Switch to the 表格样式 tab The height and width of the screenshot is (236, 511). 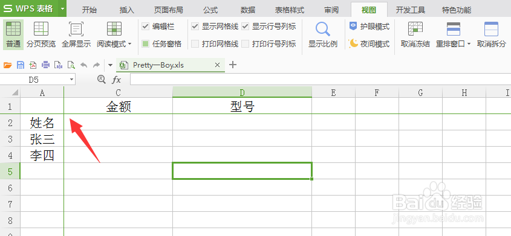[290, 10]
